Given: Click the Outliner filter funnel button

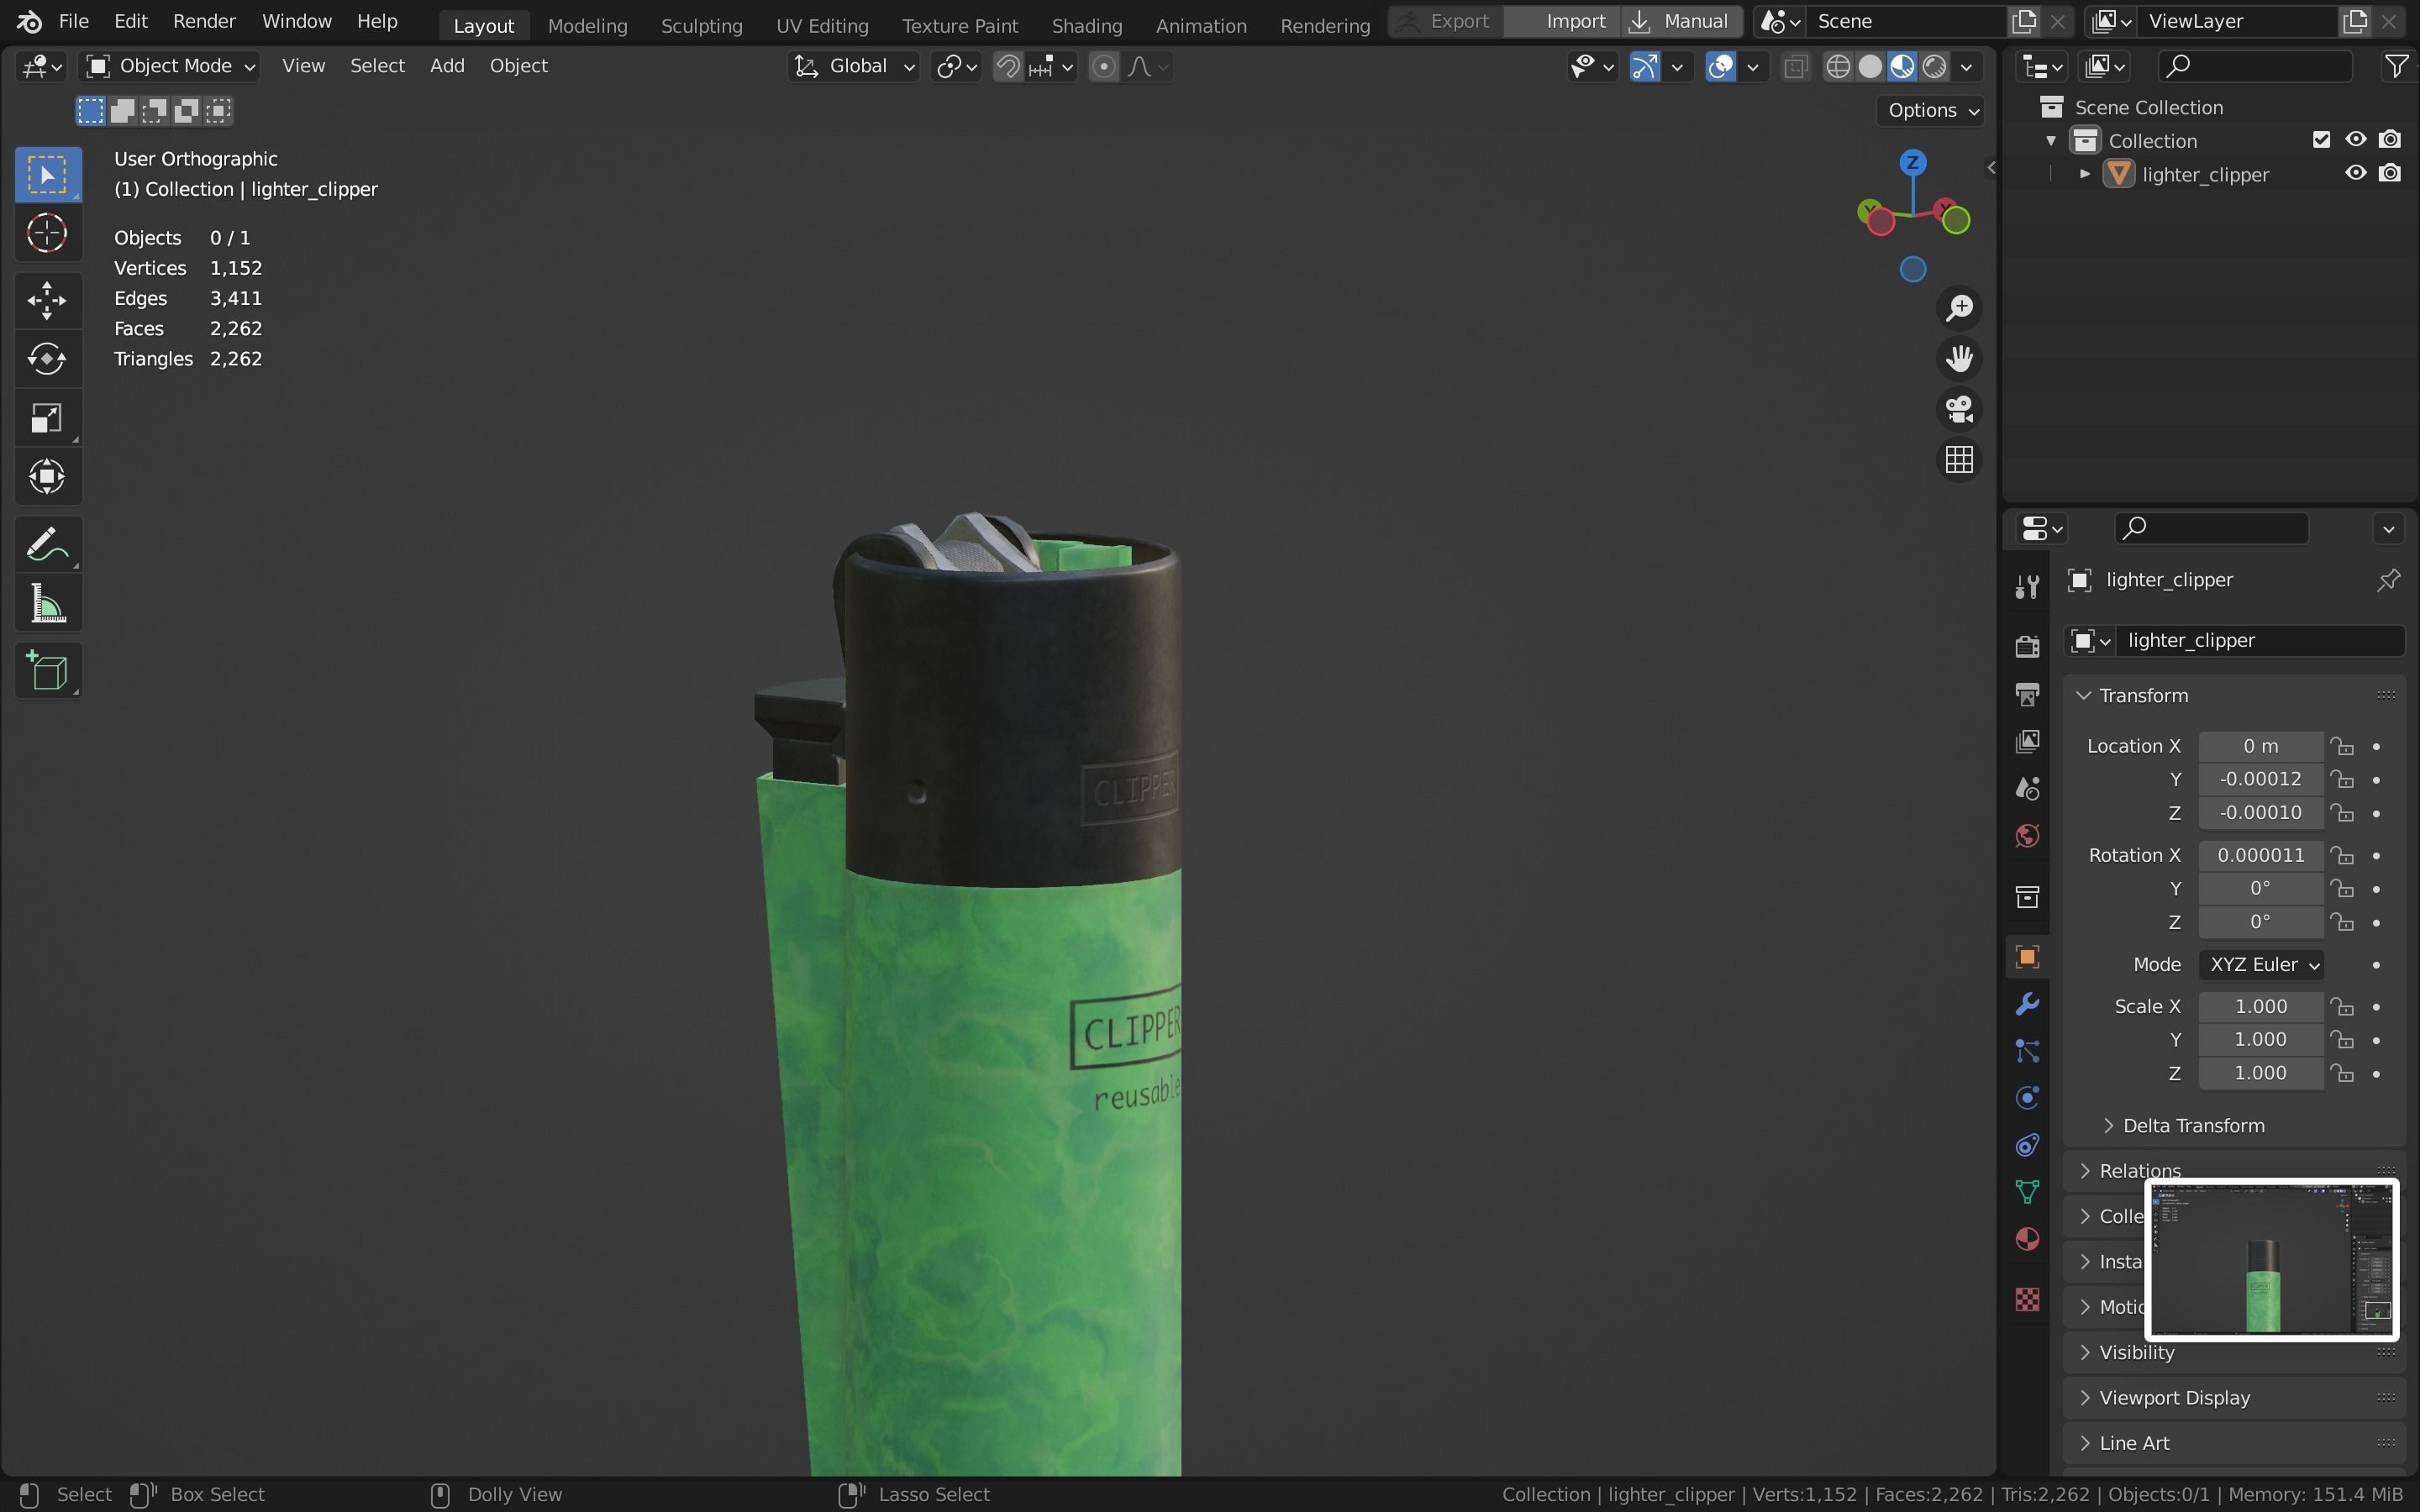Looking at the screenshot, I should pyautogui.click(x=2396, y=67).
